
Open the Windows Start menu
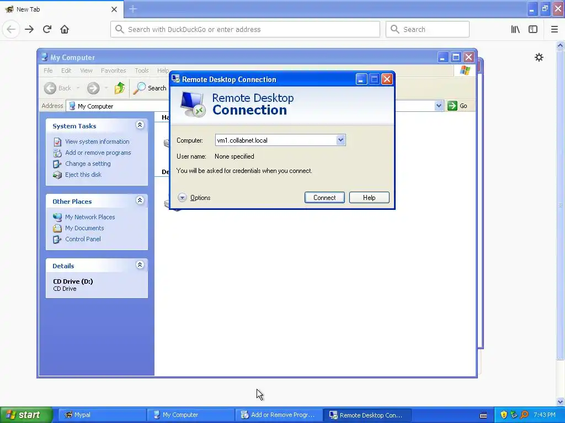tap(26, 415)
